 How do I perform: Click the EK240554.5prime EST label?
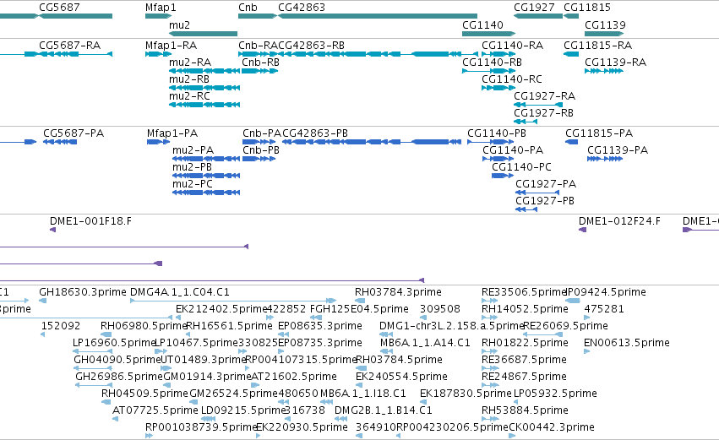[401, 378]
